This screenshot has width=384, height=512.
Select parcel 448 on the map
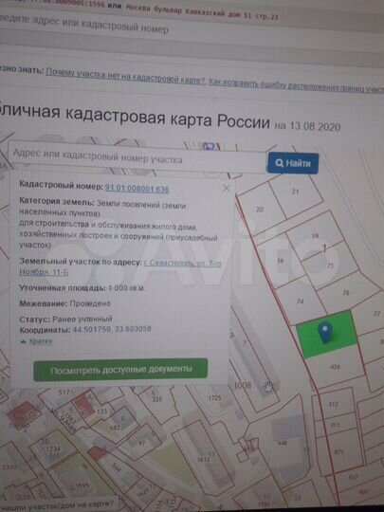click(x=282, y=443)
